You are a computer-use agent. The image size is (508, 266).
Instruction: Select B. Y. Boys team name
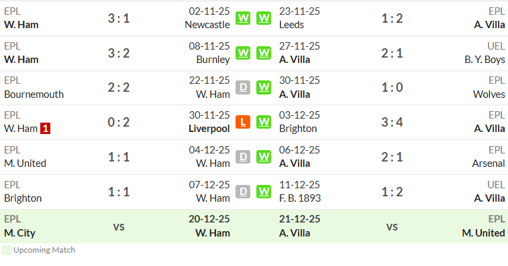click(485, 60)
